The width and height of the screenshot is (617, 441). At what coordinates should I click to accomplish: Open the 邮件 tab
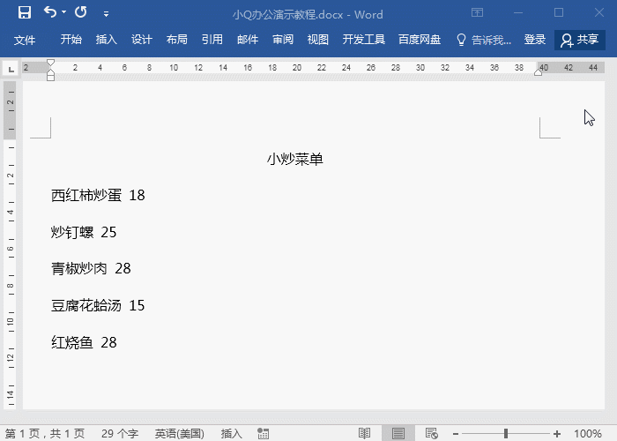coord(248,40)
